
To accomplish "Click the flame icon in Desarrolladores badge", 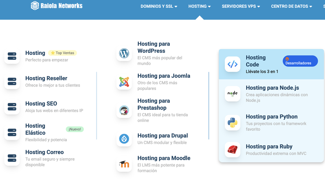I will tap(287, 59).
